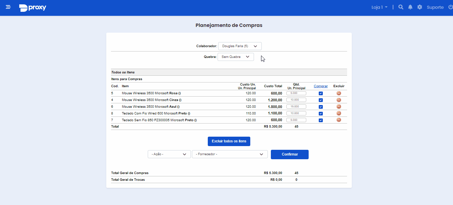
Task: Open the settings gear icon
Action: (420, 7)
